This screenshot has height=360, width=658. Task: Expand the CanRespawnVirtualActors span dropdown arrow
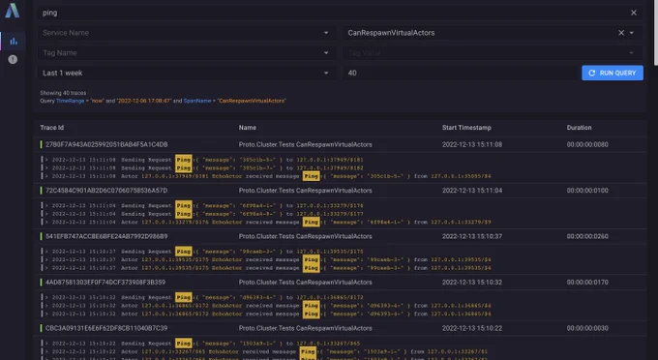click(x=632, y=33)
